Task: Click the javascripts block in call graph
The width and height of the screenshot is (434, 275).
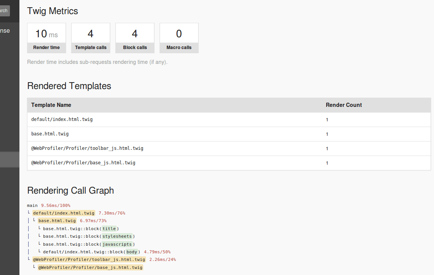Action: coord(117,244)
